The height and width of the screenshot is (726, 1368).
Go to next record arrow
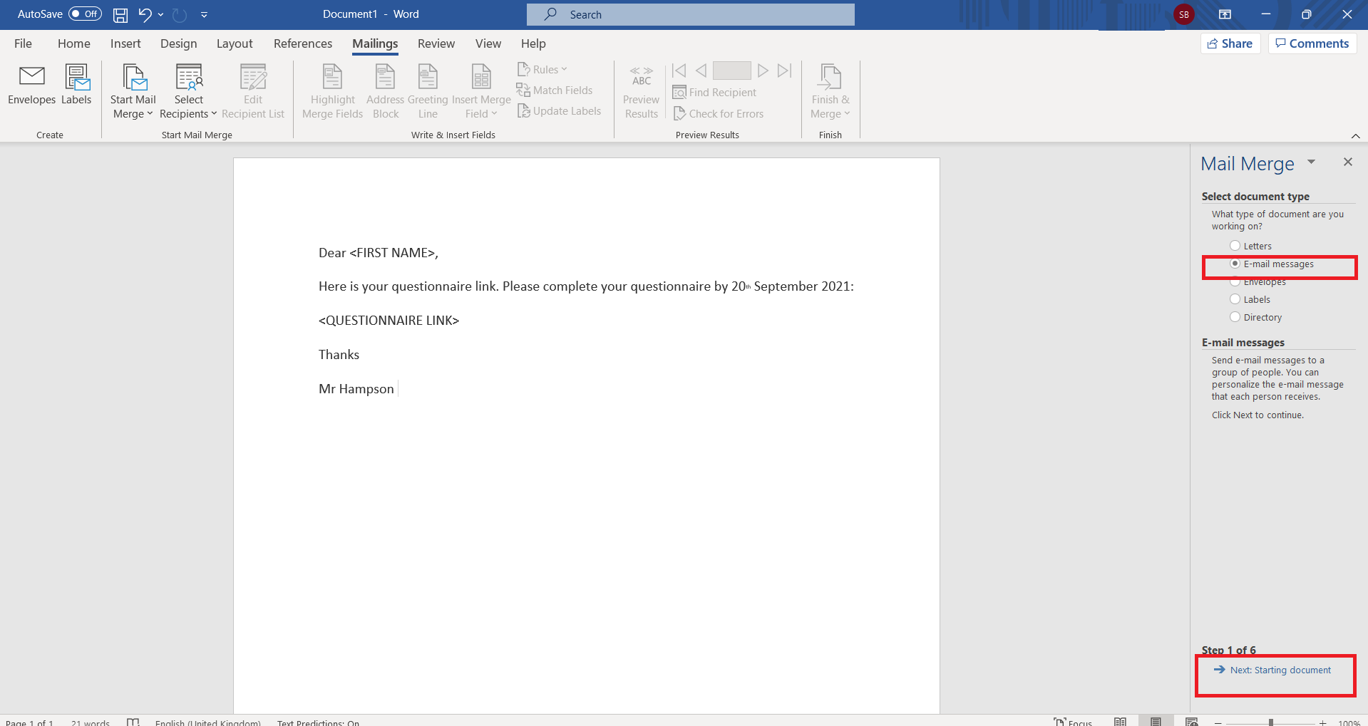point(763,71)
